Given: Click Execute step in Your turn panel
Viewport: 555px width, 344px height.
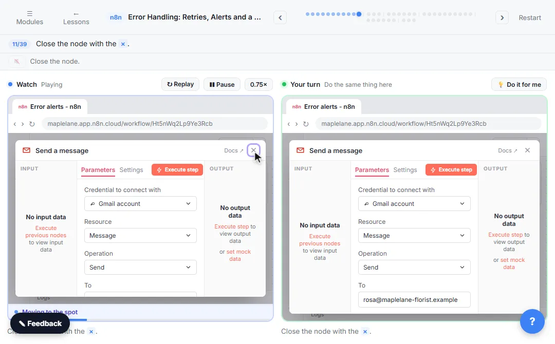Looking at the screenshot, I should click(451, 170).
